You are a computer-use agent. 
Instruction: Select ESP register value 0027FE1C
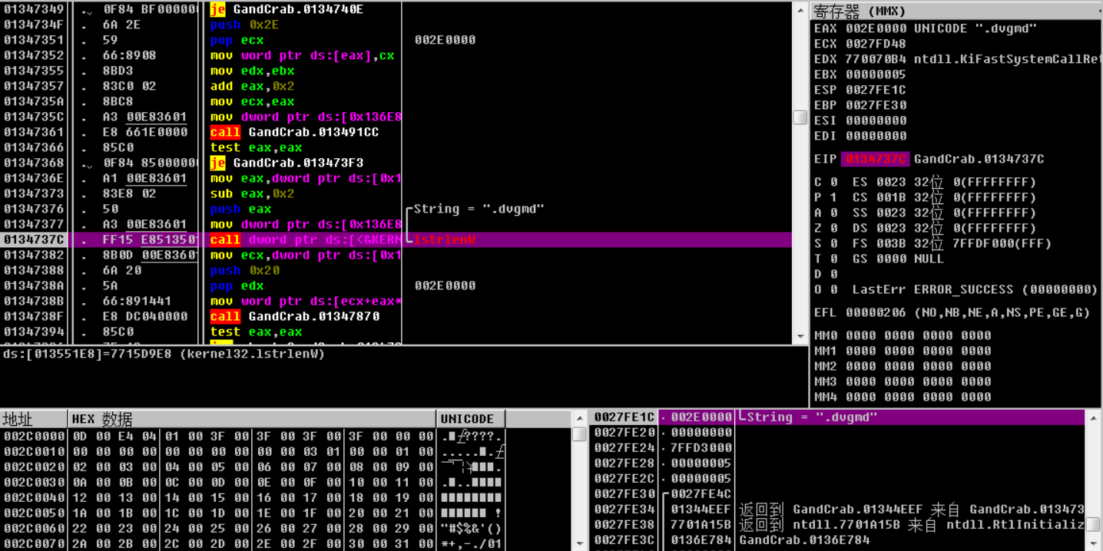pos(876,90)
